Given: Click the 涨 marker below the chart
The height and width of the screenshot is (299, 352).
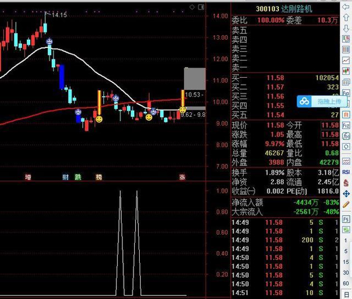Looking at the screenshot, I should [182, 177].
